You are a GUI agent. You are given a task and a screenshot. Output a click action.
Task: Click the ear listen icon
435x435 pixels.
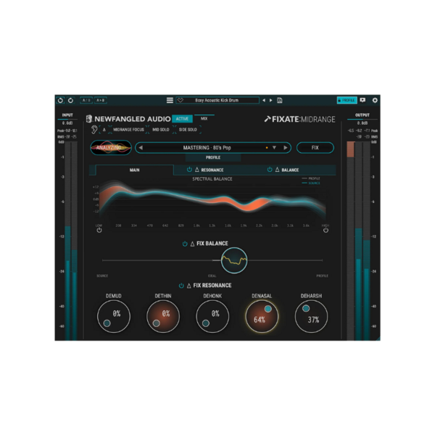click(x=94, y=130)
